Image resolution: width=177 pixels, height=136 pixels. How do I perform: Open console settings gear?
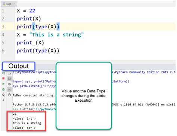pyautogui.click(x=3, y=95)
